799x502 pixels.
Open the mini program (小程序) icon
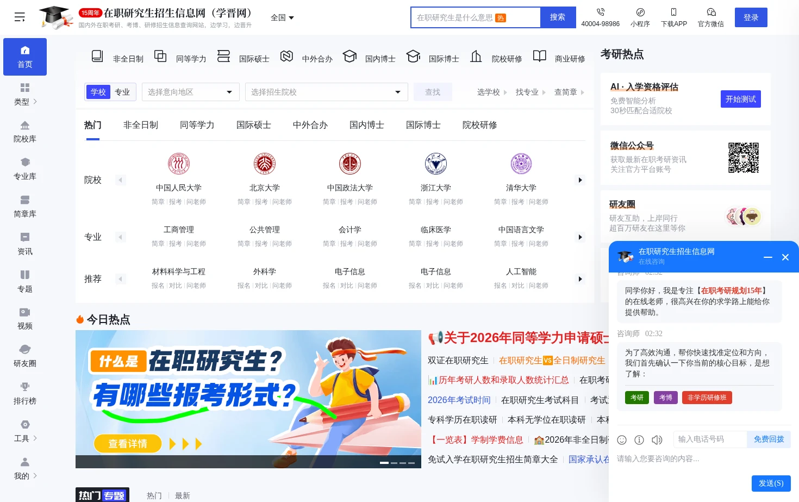pos(640,12)
